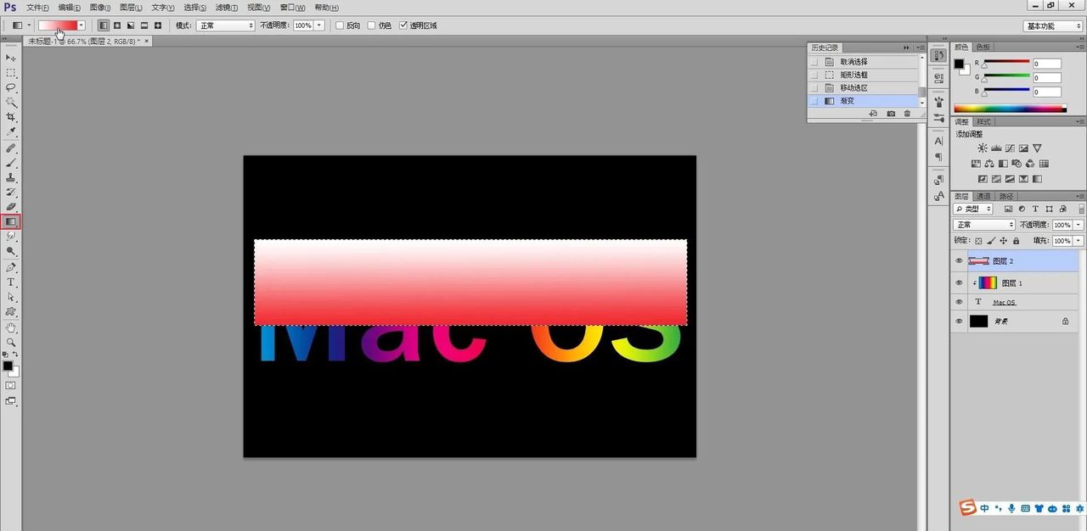The image size is (1087, 531).
Task: Add Brightness/Contrast adjustment
Action: click(983, 148)
